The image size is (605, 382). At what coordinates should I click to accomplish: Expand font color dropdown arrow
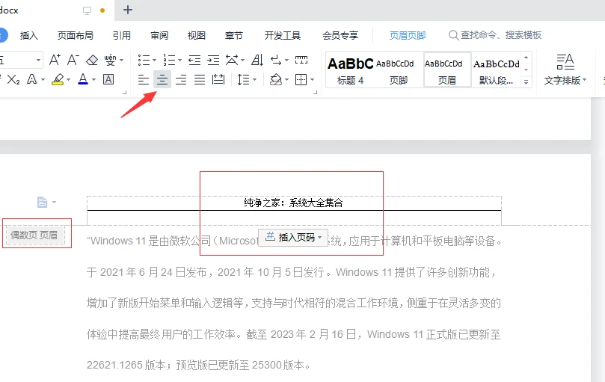coord(93,80)
